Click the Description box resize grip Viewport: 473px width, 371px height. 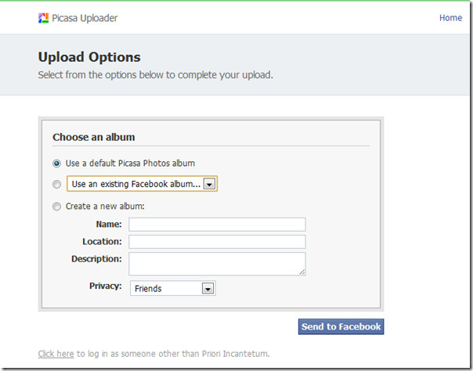(302, 272)
